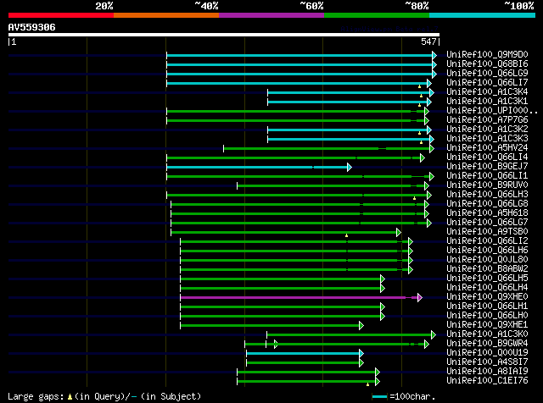Select the UniRef100_A5H618 label
Viewport: 543px width, 403px height.
(x=487, y=213)
